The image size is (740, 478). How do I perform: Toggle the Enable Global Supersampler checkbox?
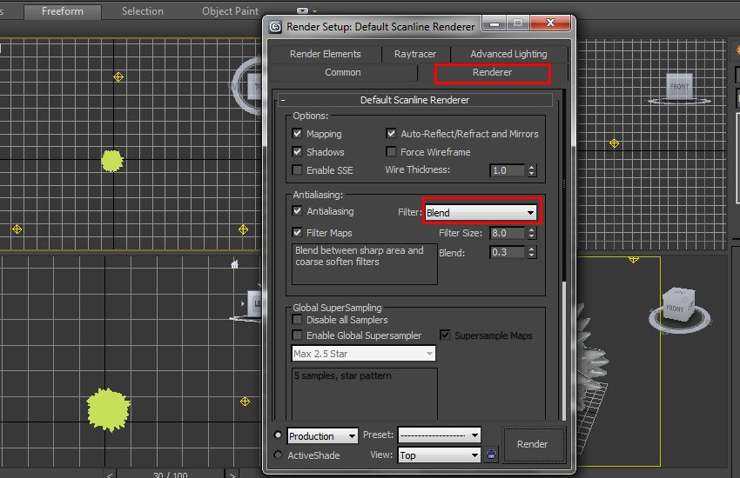298,335
